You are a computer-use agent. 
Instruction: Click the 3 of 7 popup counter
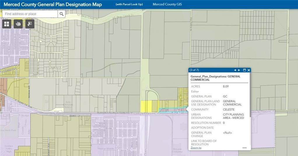(x=194, y=70)
